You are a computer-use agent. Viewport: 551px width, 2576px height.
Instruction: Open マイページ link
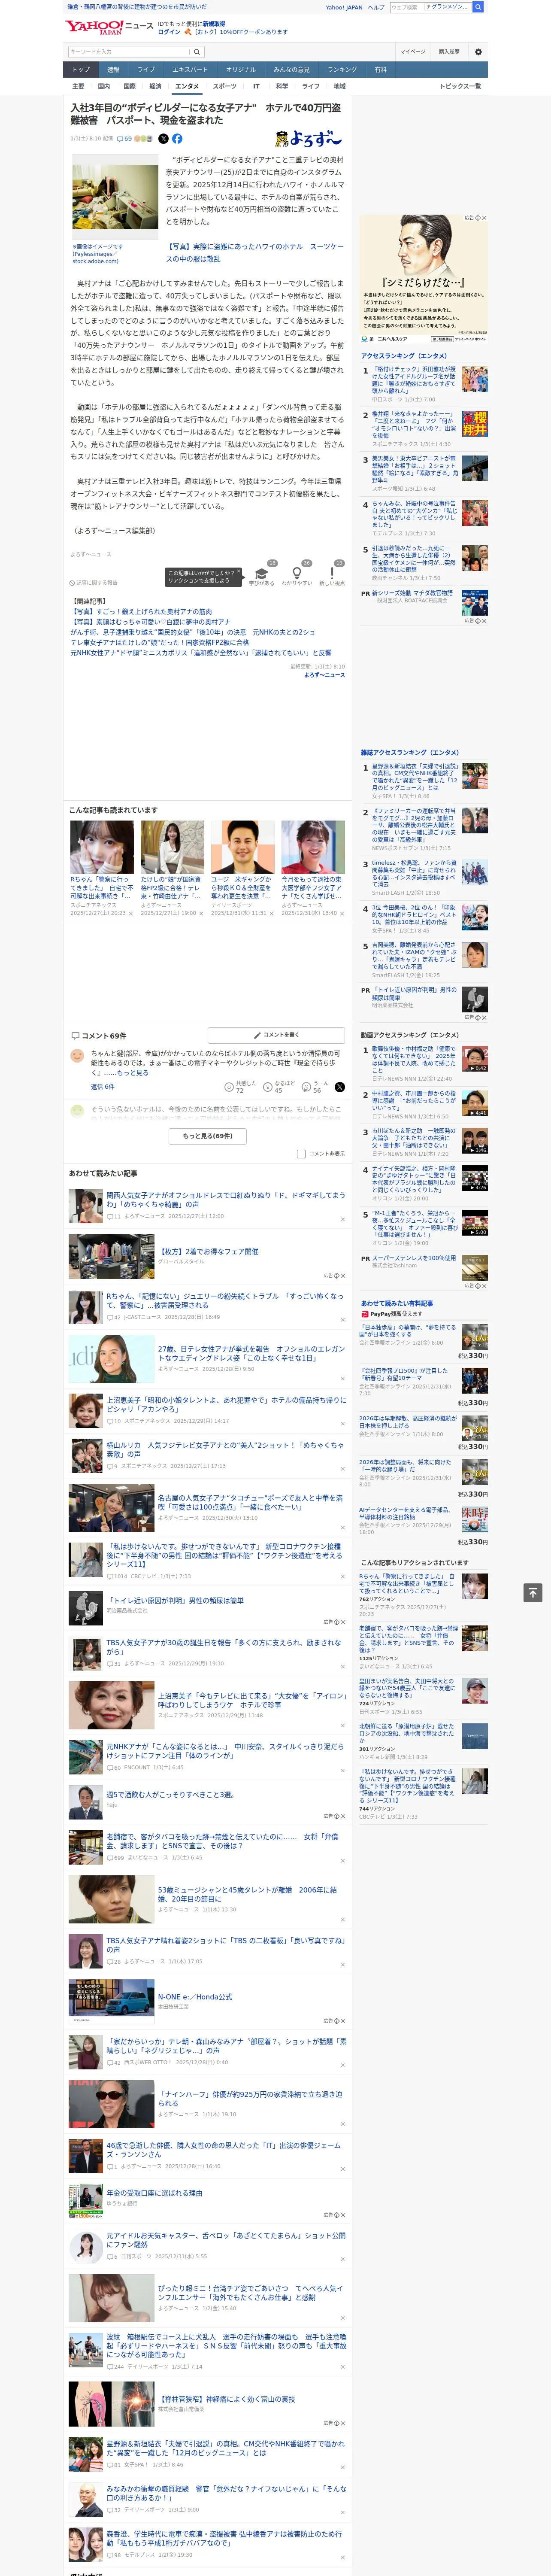click(413, 52)
